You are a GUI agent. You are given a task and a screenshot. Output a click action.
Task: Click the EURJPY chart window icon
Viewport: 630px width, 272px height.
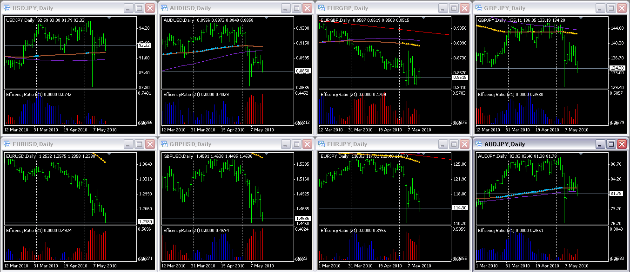(x=322, y=144)
